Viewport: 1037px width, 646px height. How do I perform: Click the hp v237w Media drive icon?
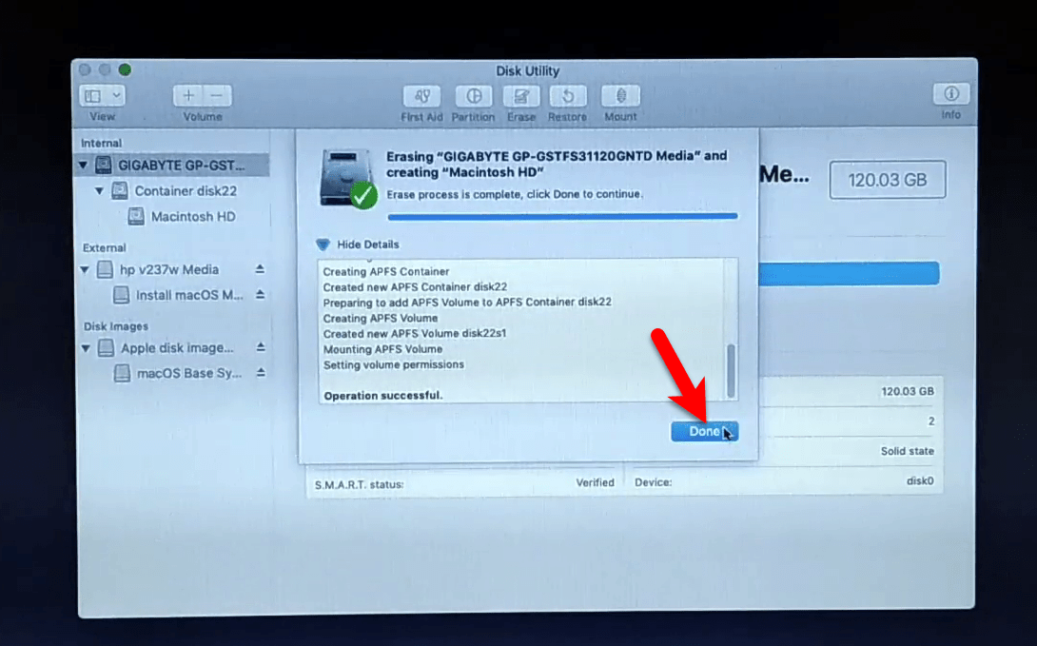[105, 269]
